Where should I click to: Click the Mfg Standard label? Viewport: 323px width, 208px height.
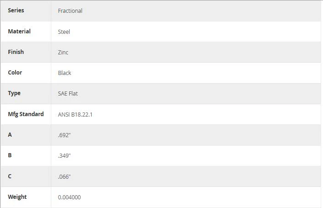point(26,114)
